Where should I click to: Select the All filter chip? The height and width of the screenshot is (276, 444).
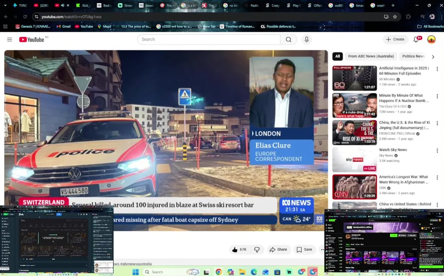click(x=338, y=56)
